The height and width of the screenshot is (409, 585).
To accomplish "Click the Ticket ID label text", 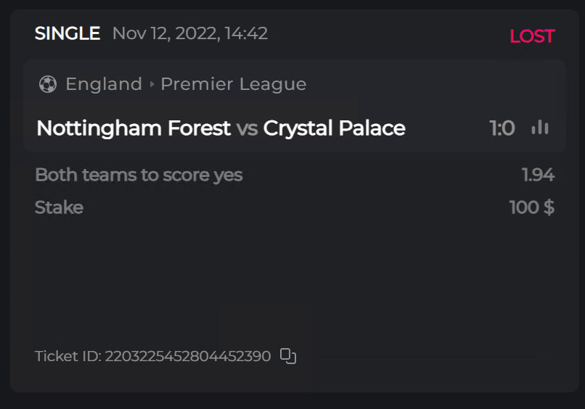I will pos(68,356).
